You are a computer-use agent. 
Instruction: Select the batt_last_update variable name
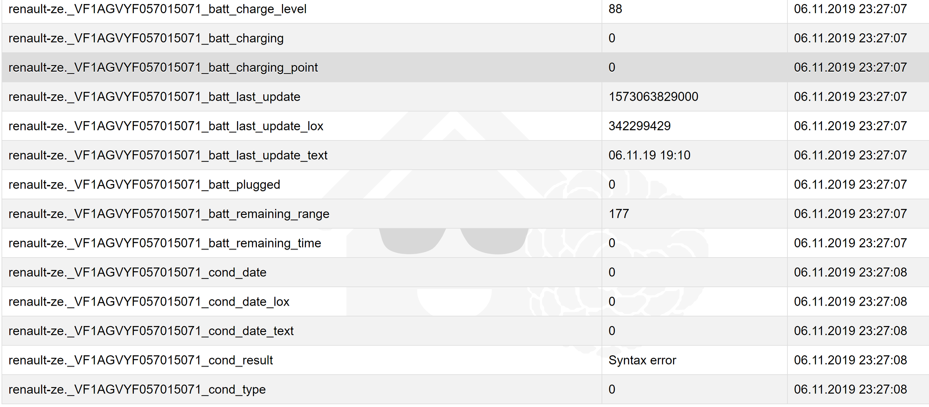pyautogui.click(x=154, y=97)
